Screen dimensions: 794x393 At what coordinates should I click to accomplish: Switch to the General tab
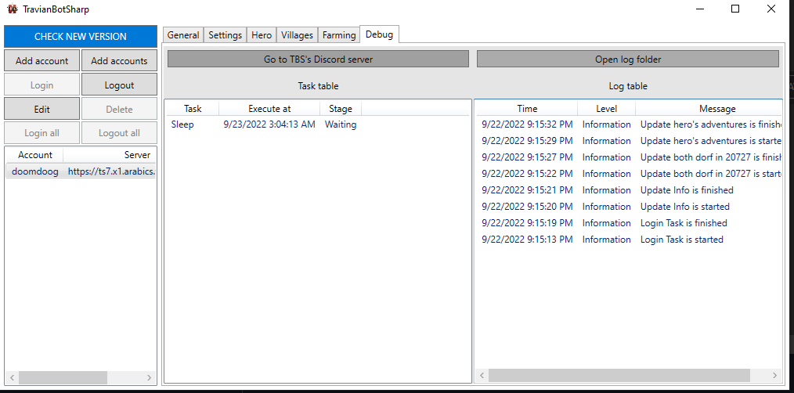183,35
